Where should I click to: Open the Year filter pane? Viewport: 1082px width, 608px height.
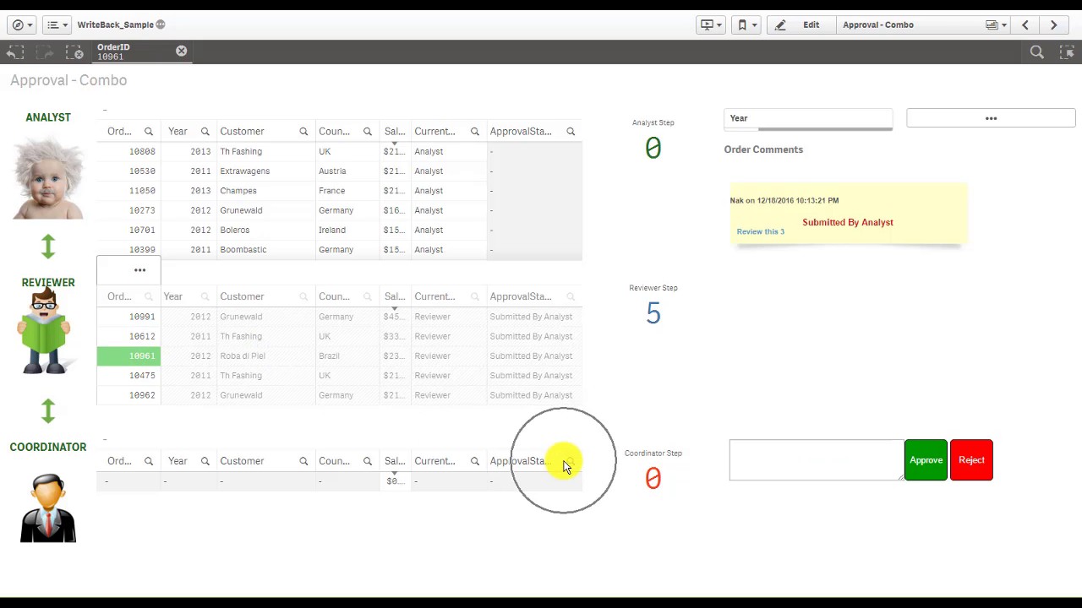(808, 118)
